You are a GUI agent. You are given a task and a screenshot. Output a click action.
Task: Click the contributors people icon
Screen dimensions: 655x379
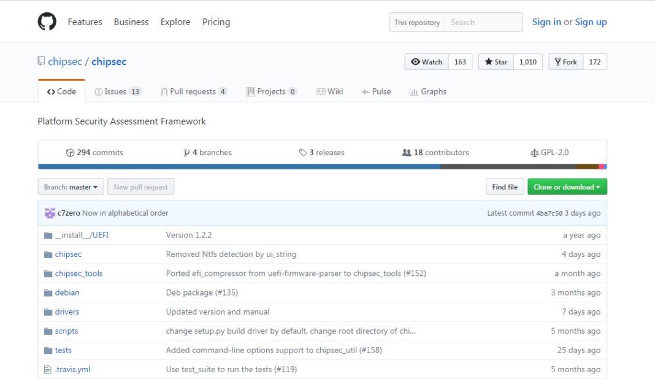click(407, 153)
